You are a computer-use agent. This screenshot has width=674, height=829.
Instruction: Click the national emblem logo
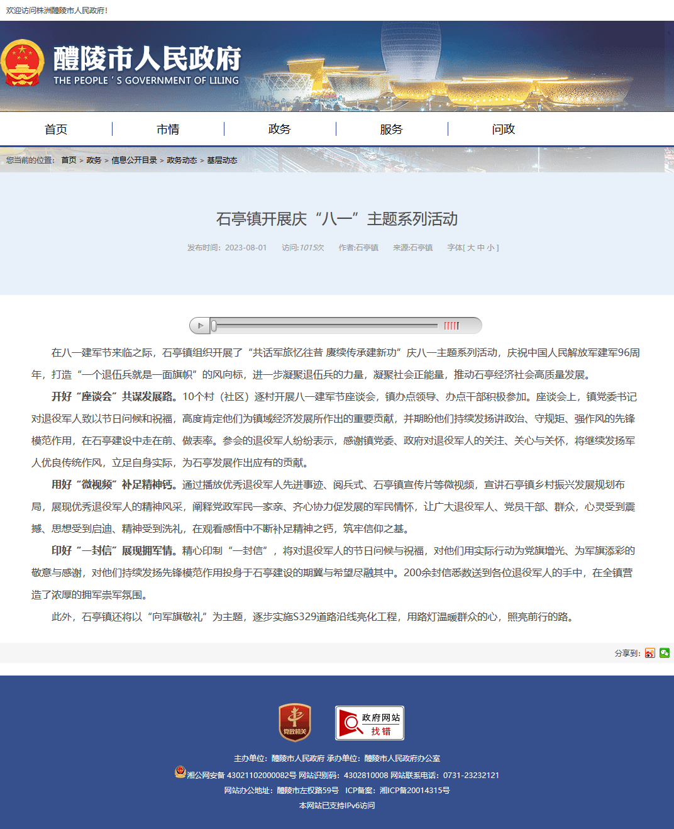[x=22, y=63]
